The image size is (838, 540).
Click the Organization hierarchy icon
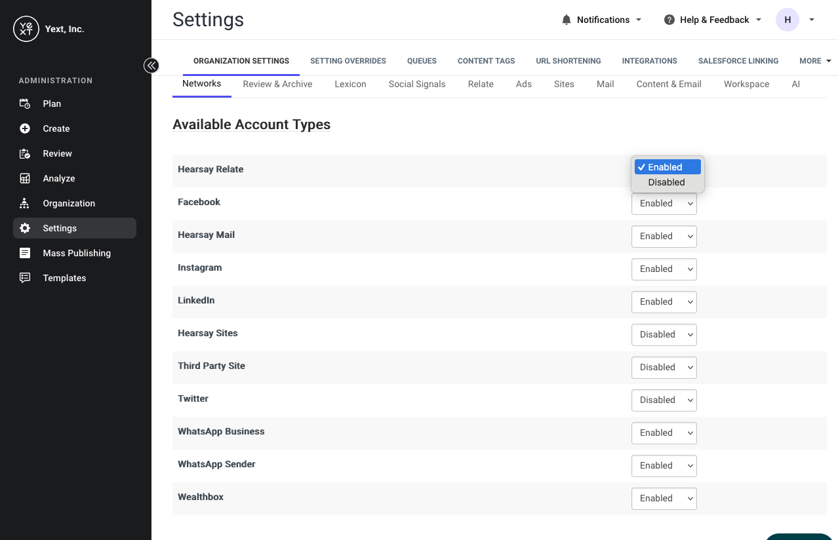(x=25, y=203)
